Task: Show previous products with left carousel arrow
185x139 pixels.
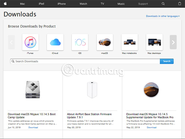Action: tap(11, 42)
